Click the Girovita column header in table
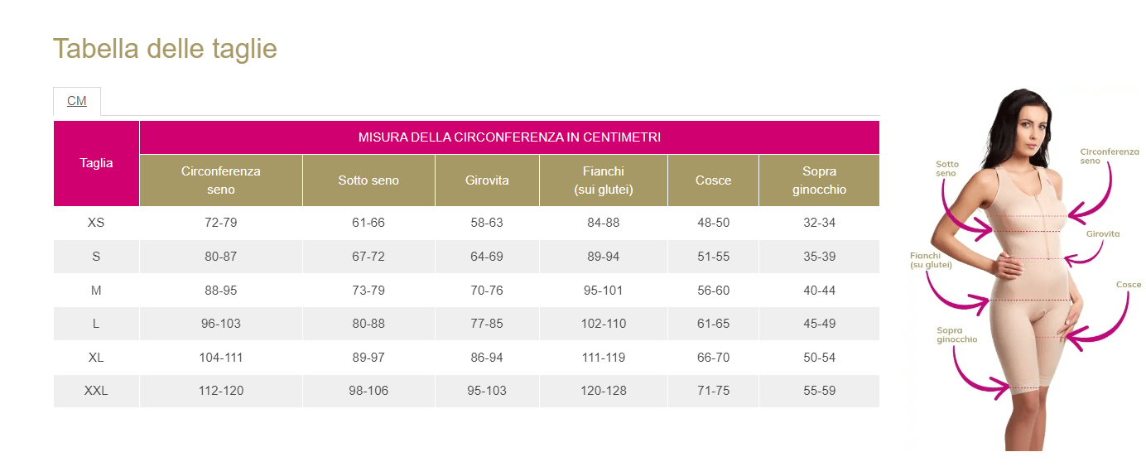The height and width of the screenshot is (476, 1146). coord(487,180)
